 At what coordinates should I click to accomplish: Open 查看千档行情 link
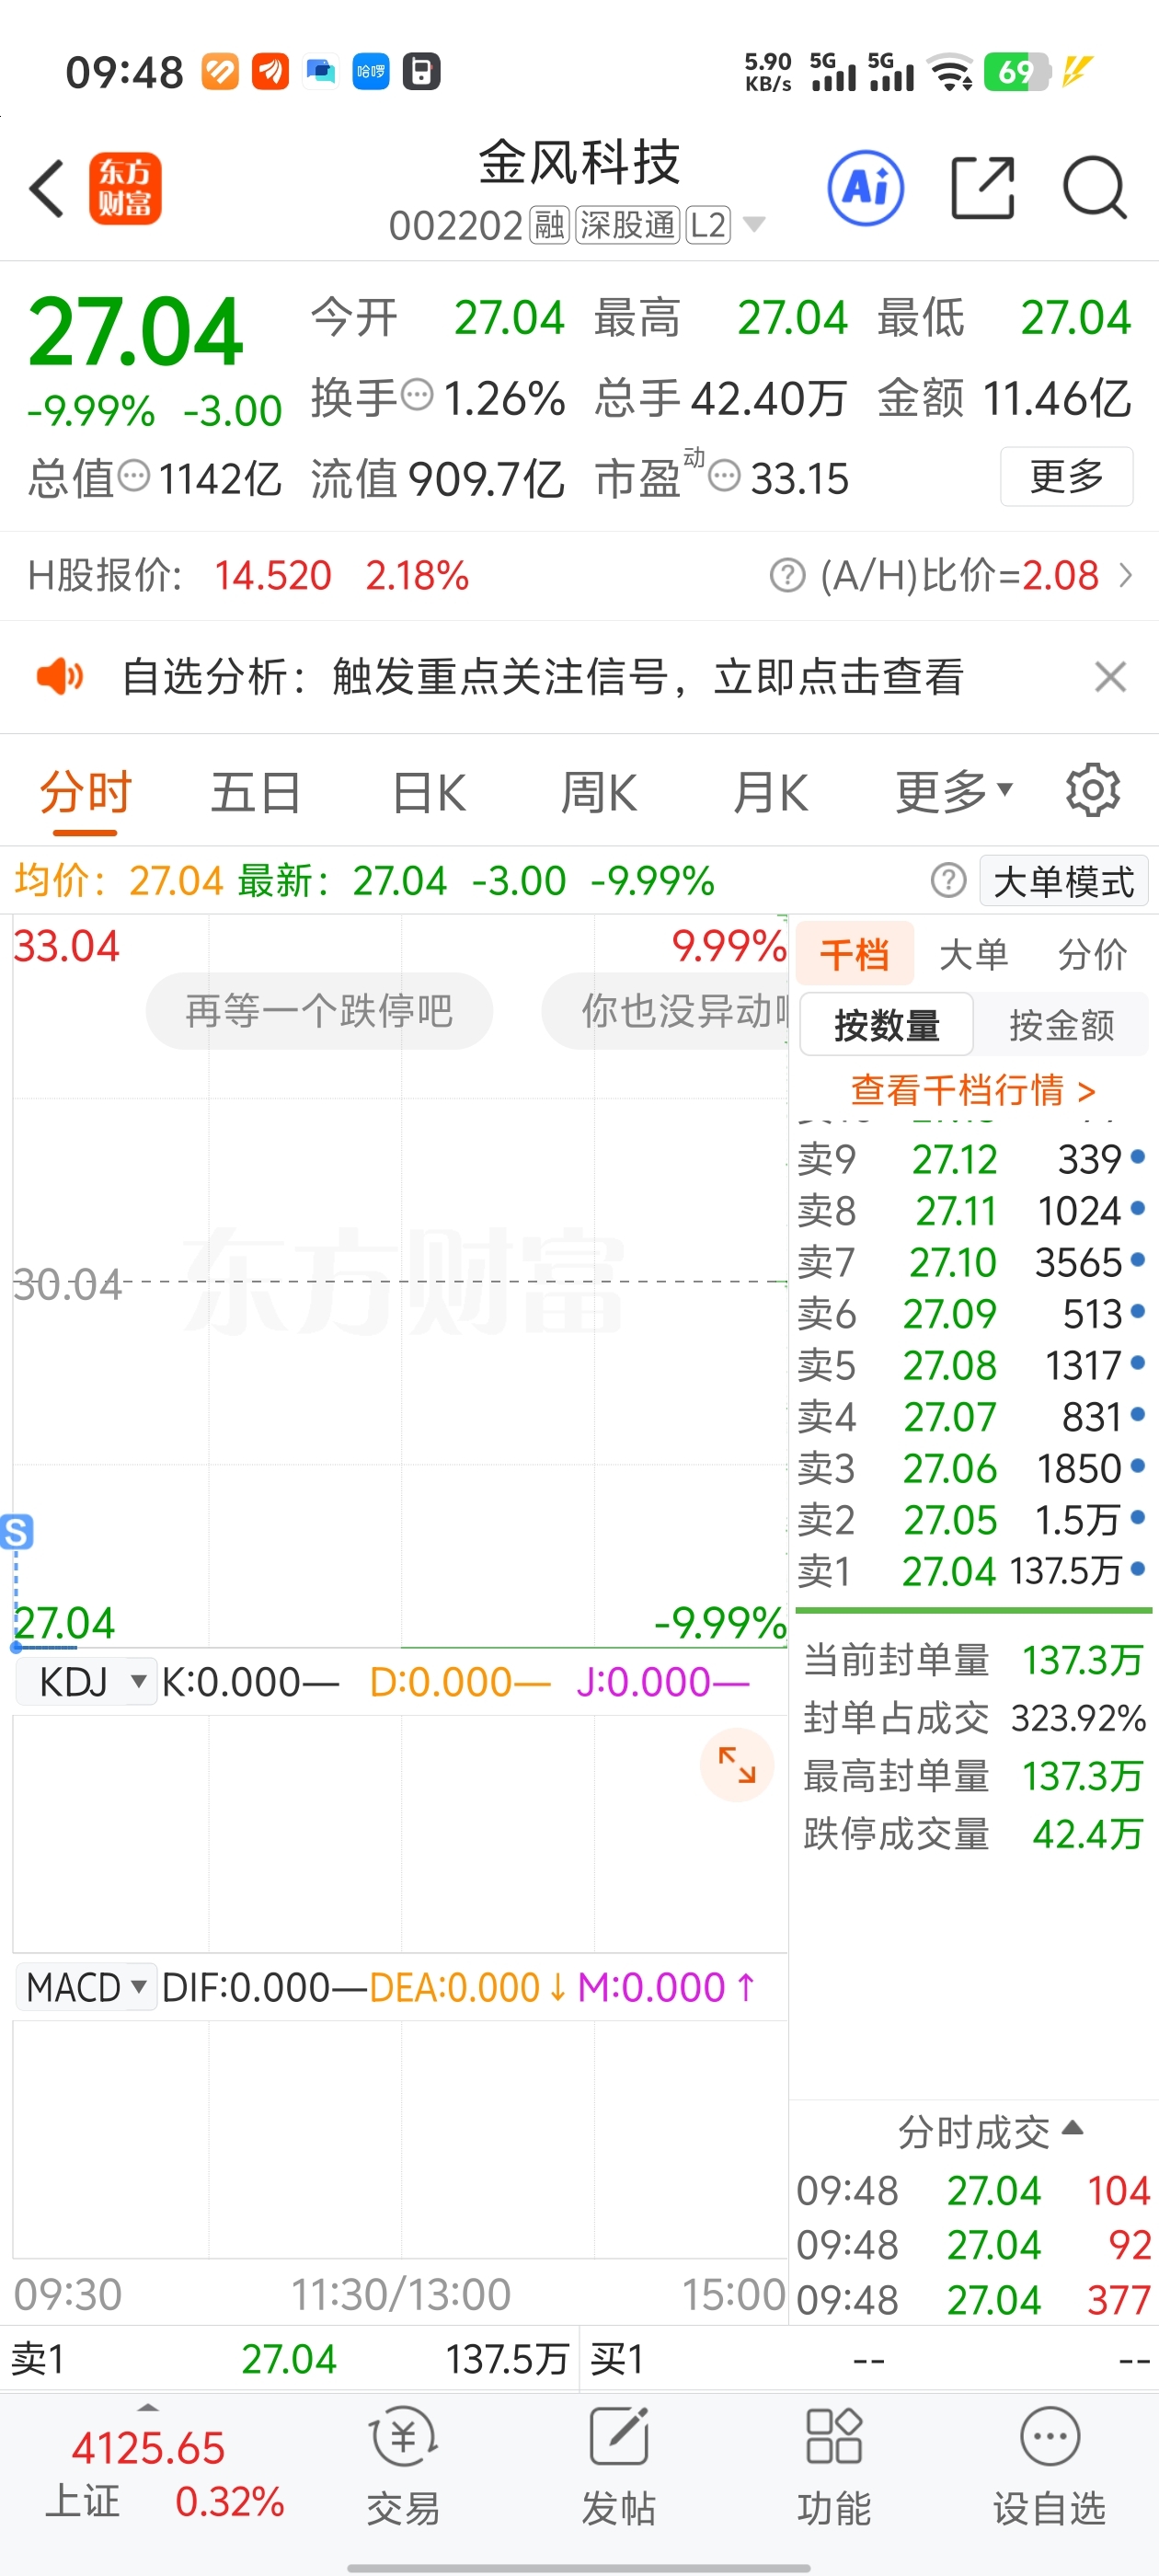tap(973, 1089)
